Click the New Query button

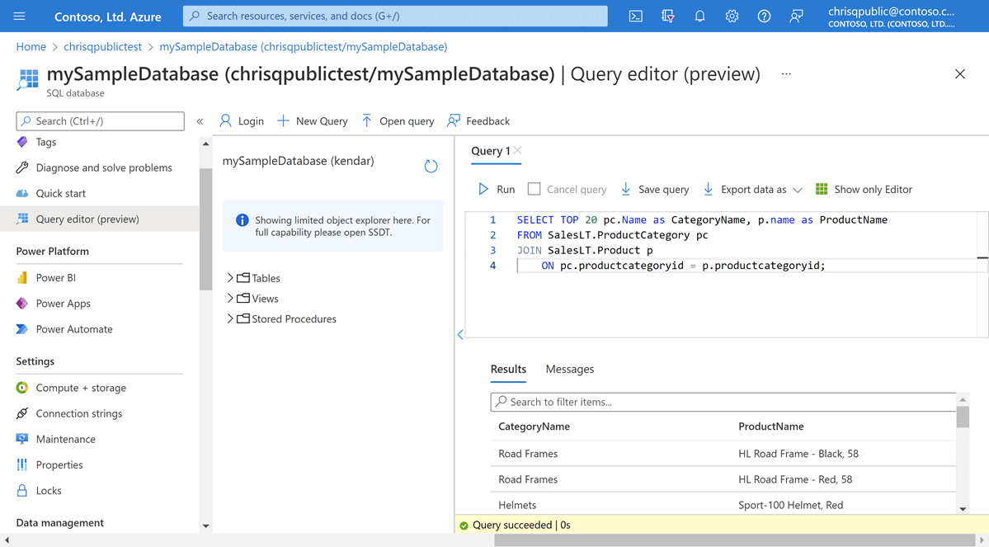click(x=313, y=120)
